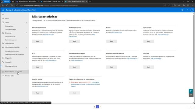Click the Inicio home icon
Viewport: 195px width, 109px height.
tap(3, 18)
